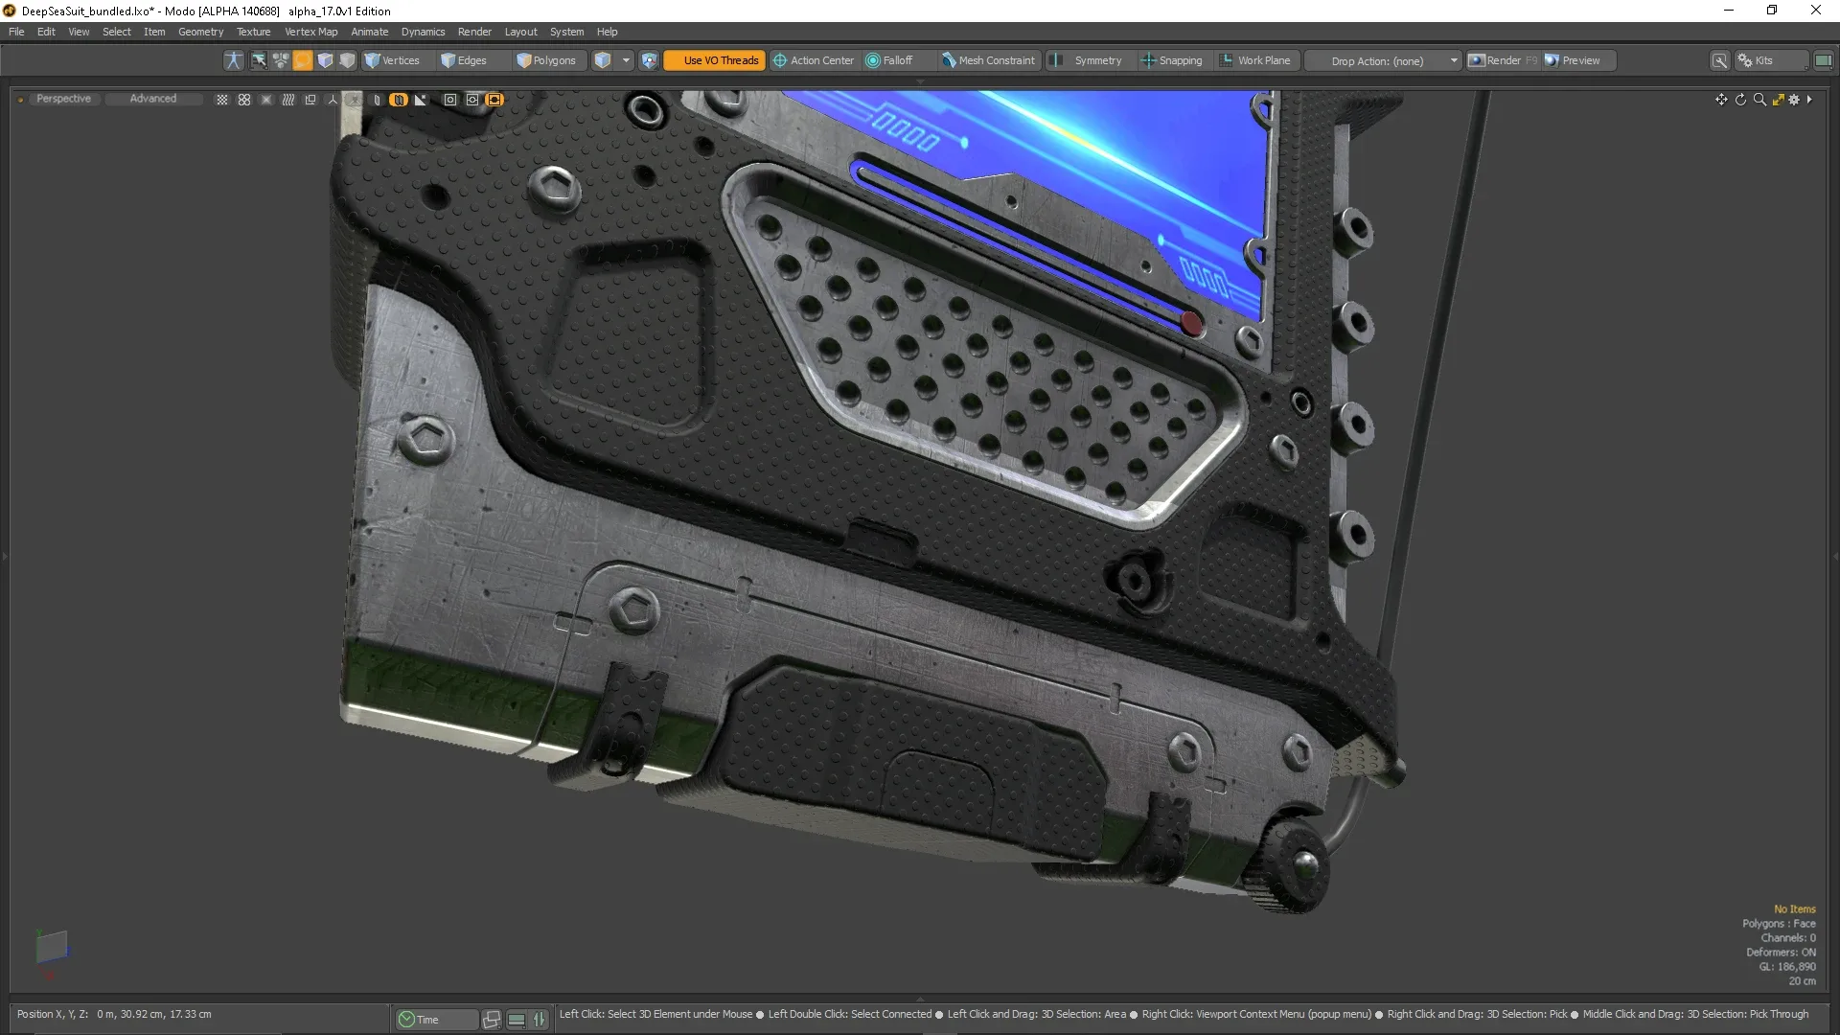Open the Vertex Map menu
1840x1035 pixels.
point(310,32)
